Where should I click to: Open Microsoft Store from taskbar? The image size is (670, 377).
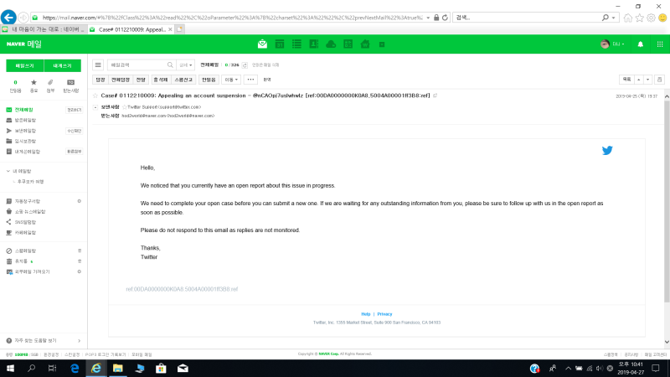click(161, 369)
